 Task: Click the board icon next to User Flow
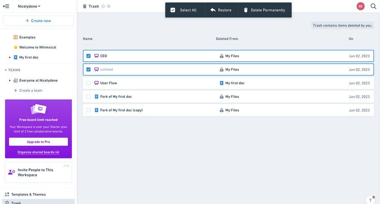click(96, 83)
